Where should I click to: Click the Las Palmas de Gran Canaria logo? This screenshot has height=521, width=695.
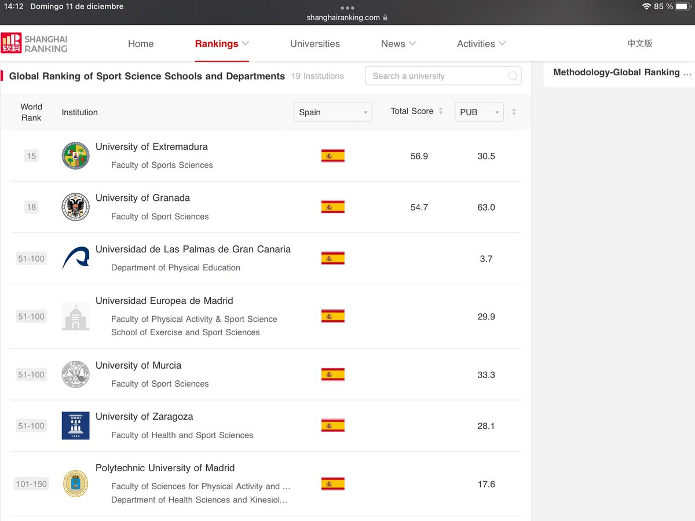pos(75,258)
